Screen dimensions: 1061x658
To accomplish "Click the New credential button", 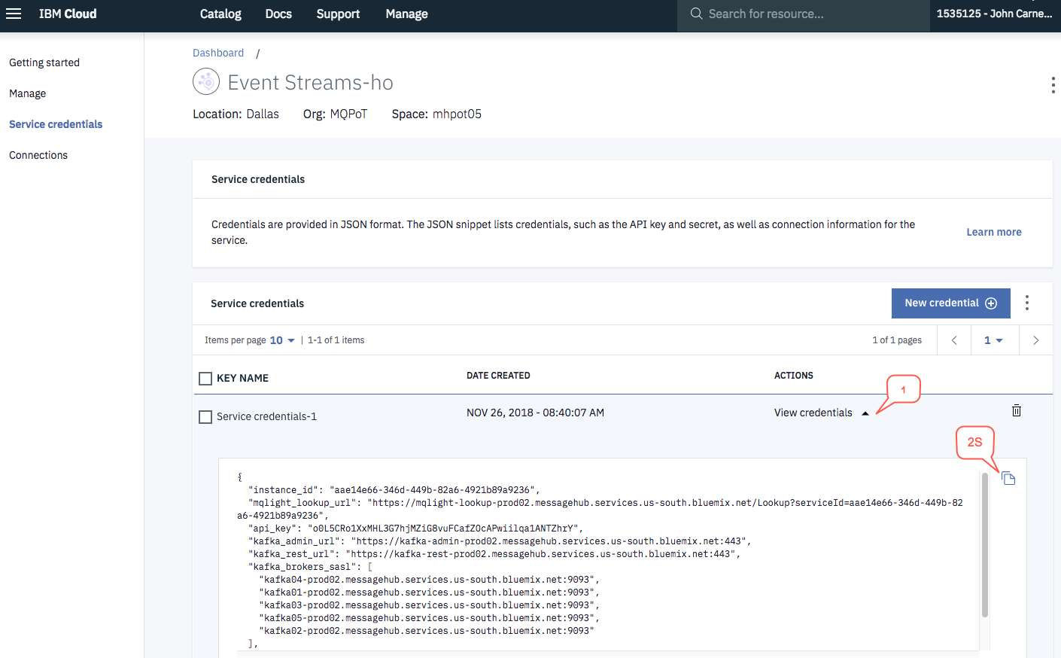I will (x=950, y=303).
